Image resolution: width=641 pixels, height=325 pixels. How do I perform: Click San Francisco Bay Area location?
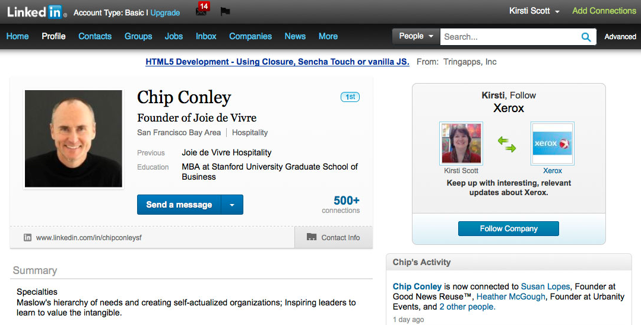(179, 132)
